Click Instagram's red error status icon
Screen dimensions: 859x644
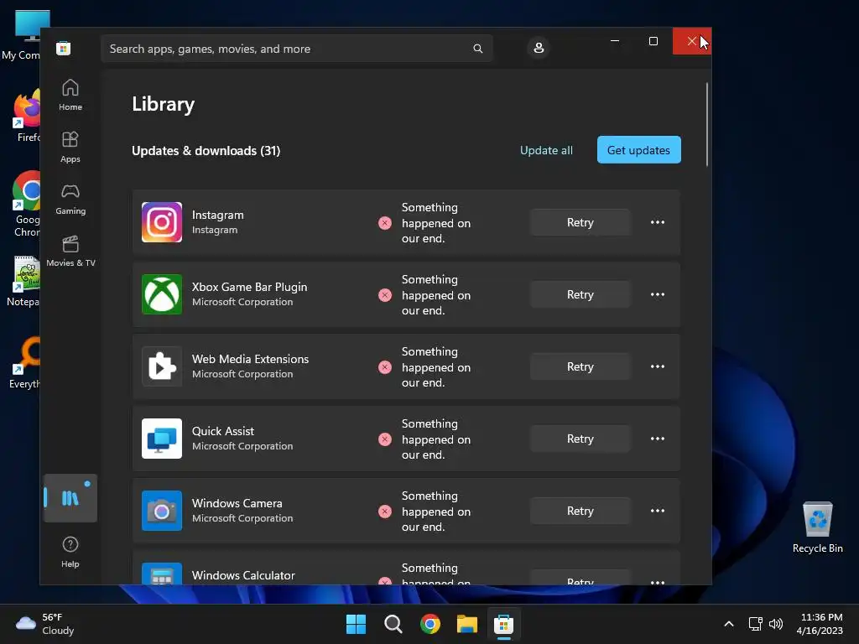pos(385,223)
